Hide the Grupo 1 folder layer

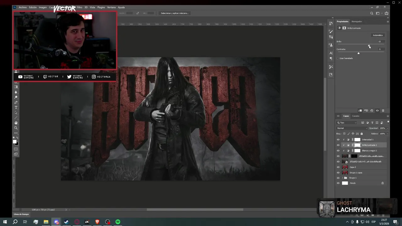[x=338, y=178]
